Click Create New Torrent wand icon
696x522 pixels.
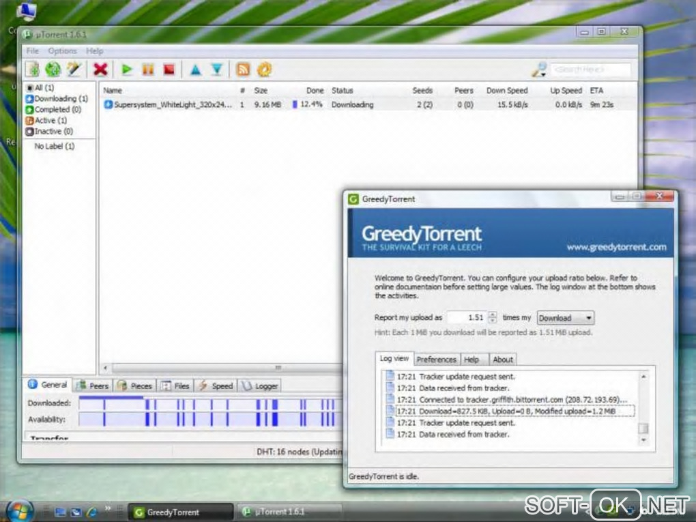[74, 69]
